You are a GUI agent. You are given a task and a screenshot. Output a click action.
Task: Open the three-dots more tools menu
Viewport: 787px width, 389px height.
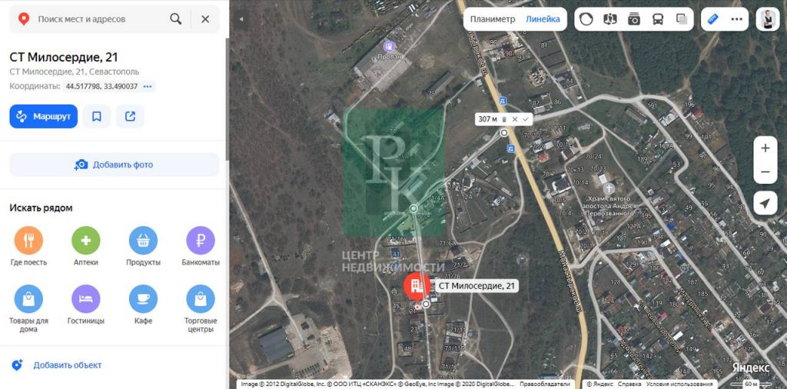[736, 19]
